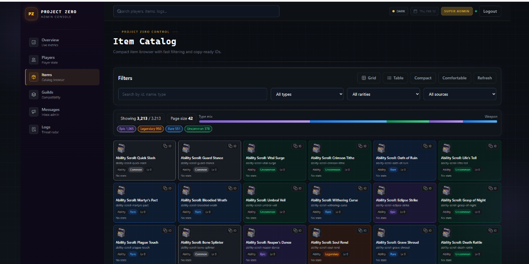Click the Epic 1,065 rarity chip
This screenshot has height=264, width=529.
(x=127, y=129)
